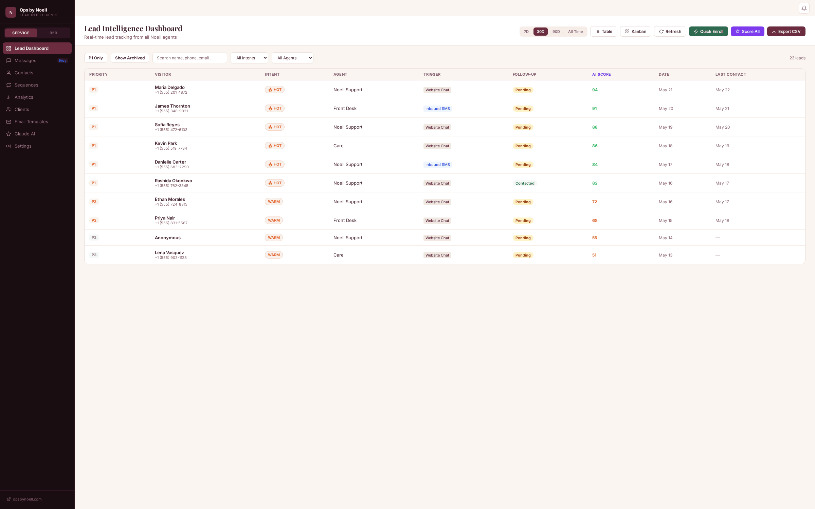
Task: Open Sequences in the sidebar
Action: [x=37, y=85]
